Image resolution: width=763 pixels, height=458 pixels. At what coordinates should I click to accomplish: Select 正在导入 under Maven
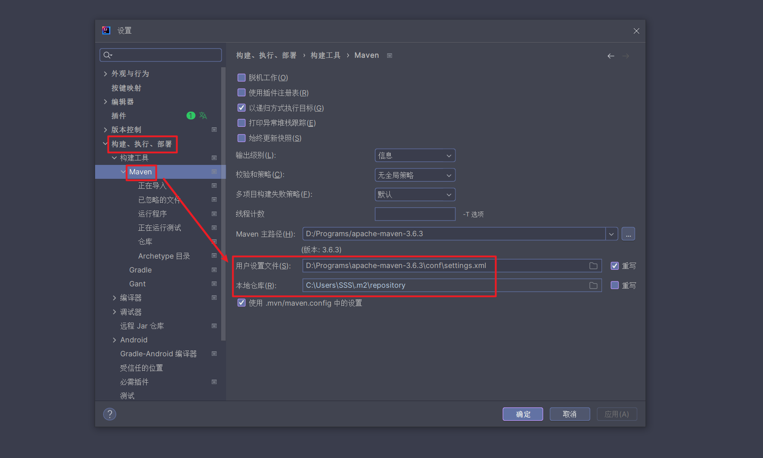tap(152, 186)
